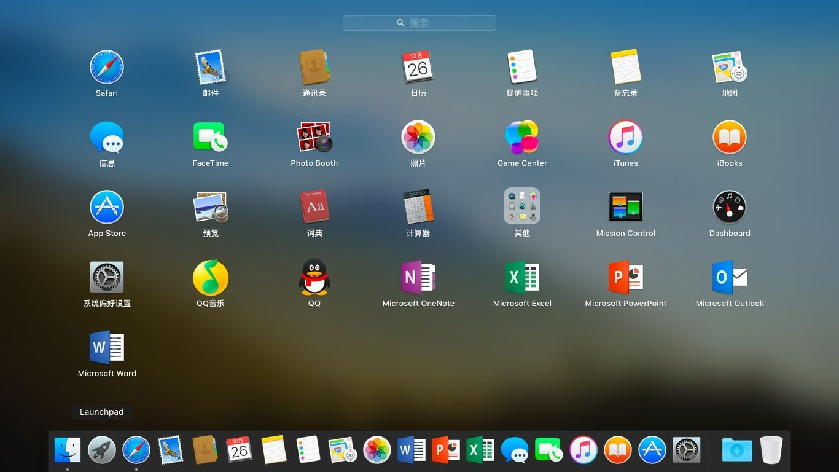Open iBooks from the Launchpad grid
This screenshot has height=472, width=839.
[730, 137]
